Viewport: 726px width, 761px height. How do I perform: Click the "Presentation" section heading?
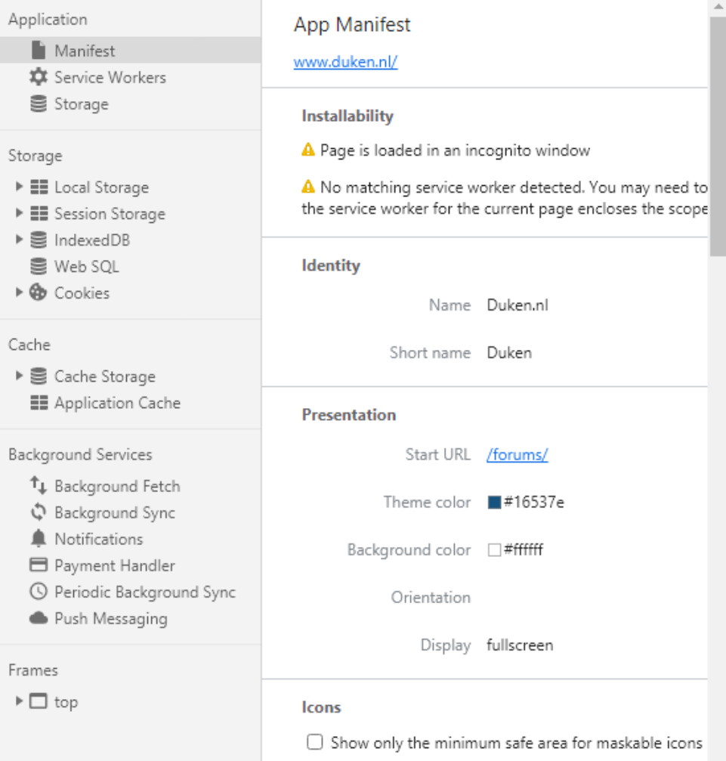click(x=349, y=414)
